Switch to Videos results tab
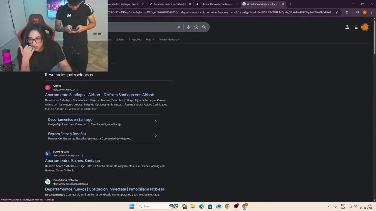 (x=120, y=40)
